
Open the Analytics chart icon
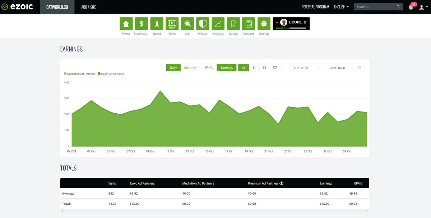click(218, 24)
